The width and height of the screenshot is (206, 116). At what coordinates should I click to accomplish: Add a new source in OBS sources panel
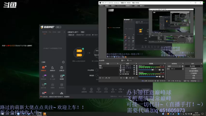click(121, 78)
